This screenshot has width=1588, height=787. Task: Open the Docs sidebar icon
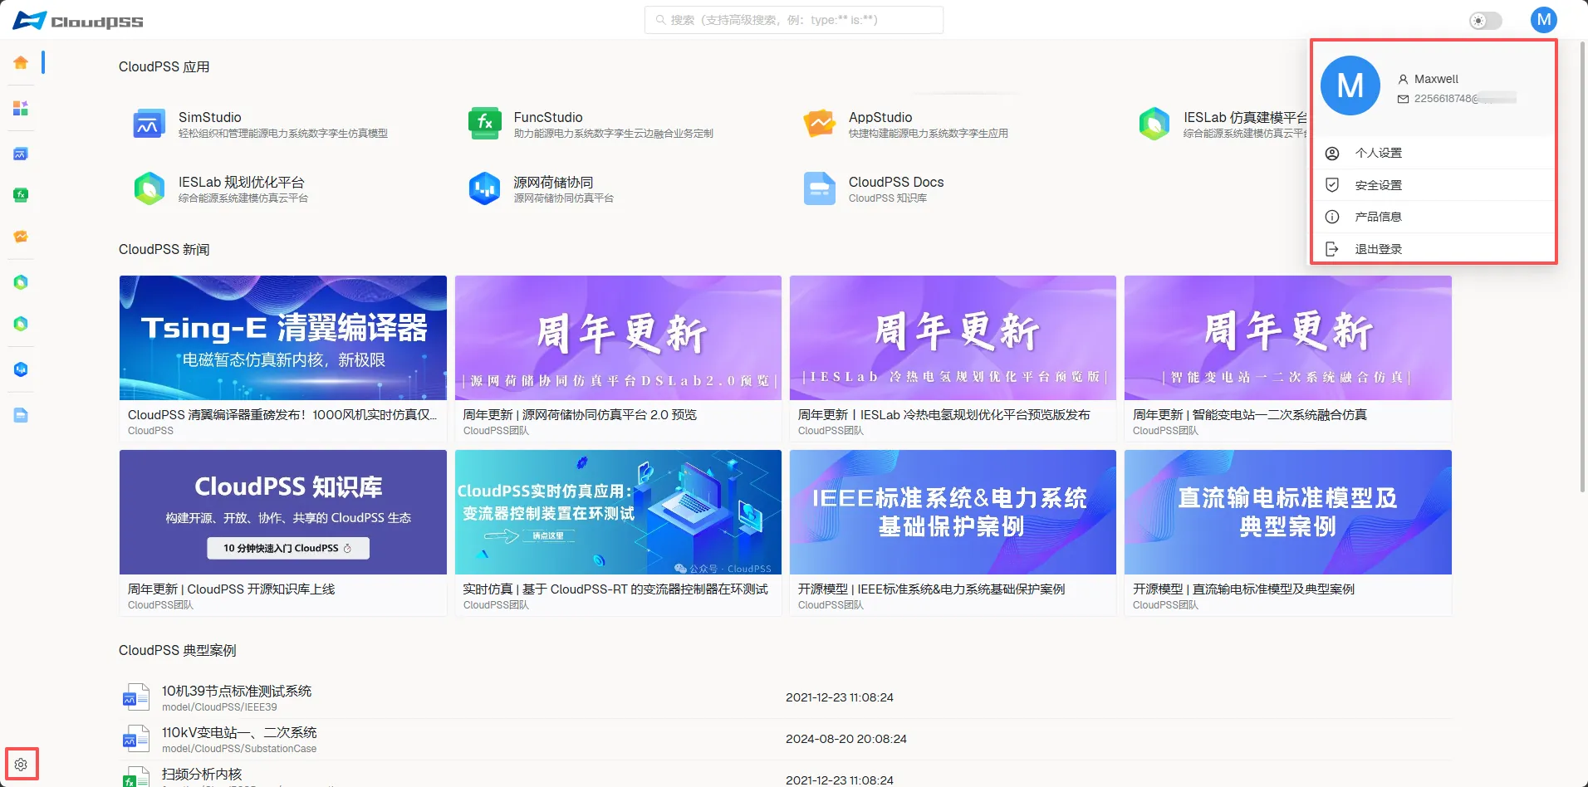coord(21,415)
